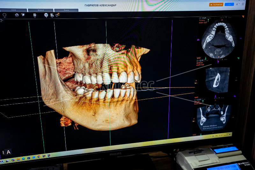Open the report notes toolbar icon
Screen dimensions: 255x170
pos(35,15)
